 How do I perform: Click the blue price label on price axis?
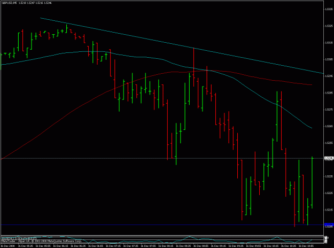[x=329, y=224]
